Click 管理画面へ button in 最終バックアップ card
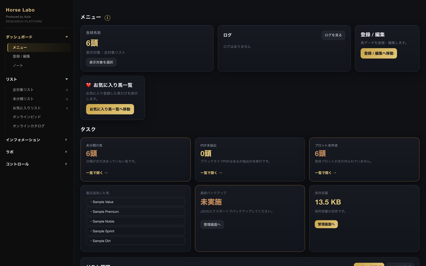This screenshot has width=426, height=266. coord(212,225)
